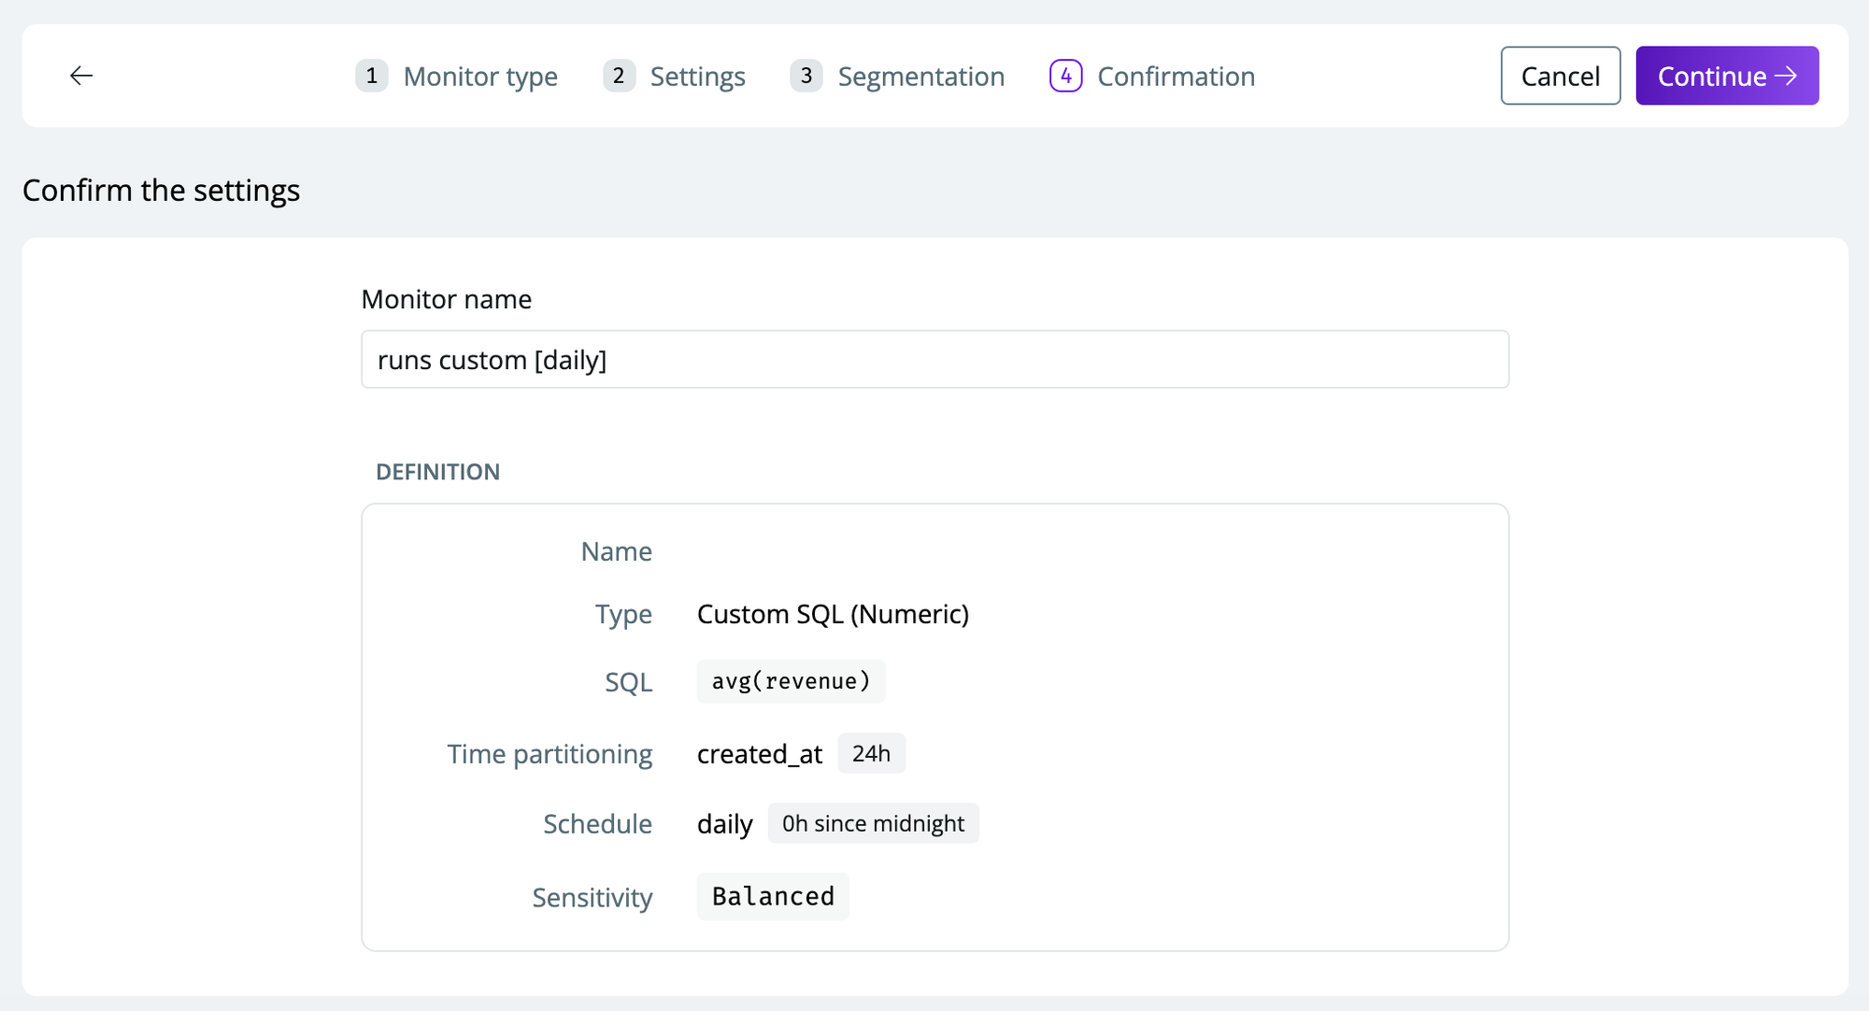This screenshot has height=1011, width=1869.
Task: Click the back arrow icon
Action: pos(81,76)
